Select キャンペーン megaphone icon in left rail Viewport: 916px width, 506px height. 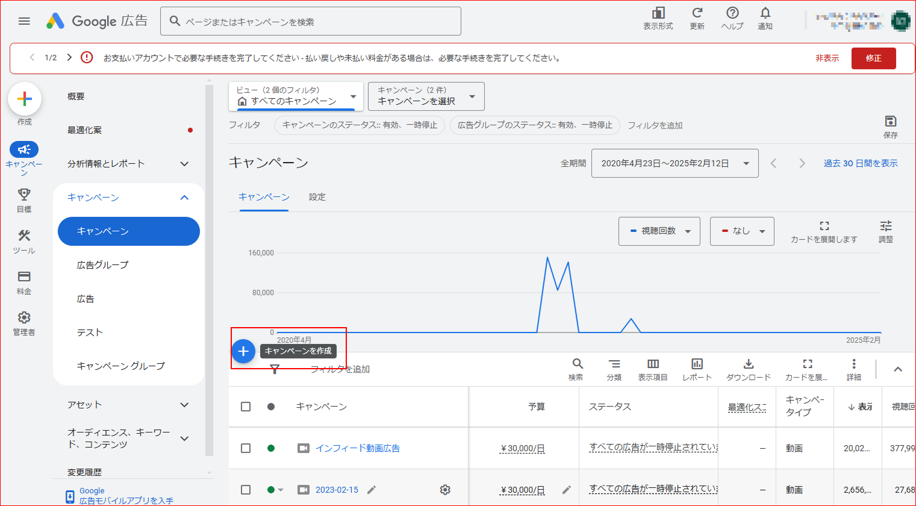tap(24, 149)
